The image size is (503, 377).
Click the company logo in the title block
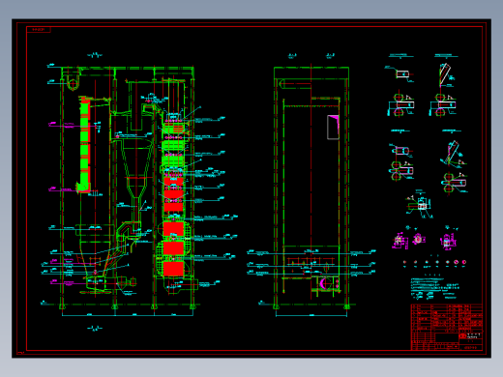coord(462,336)
